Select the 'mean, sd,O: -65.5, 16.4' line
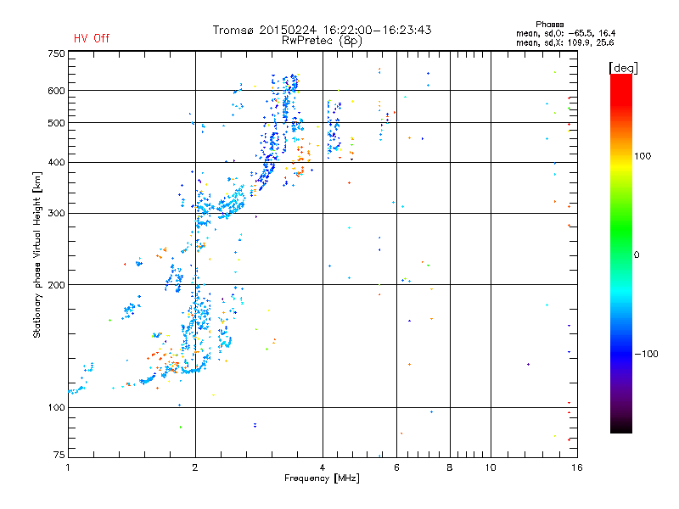 565,33
